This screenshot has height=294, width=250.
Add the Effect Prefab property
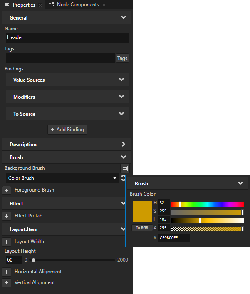click(x=7, y=216)
